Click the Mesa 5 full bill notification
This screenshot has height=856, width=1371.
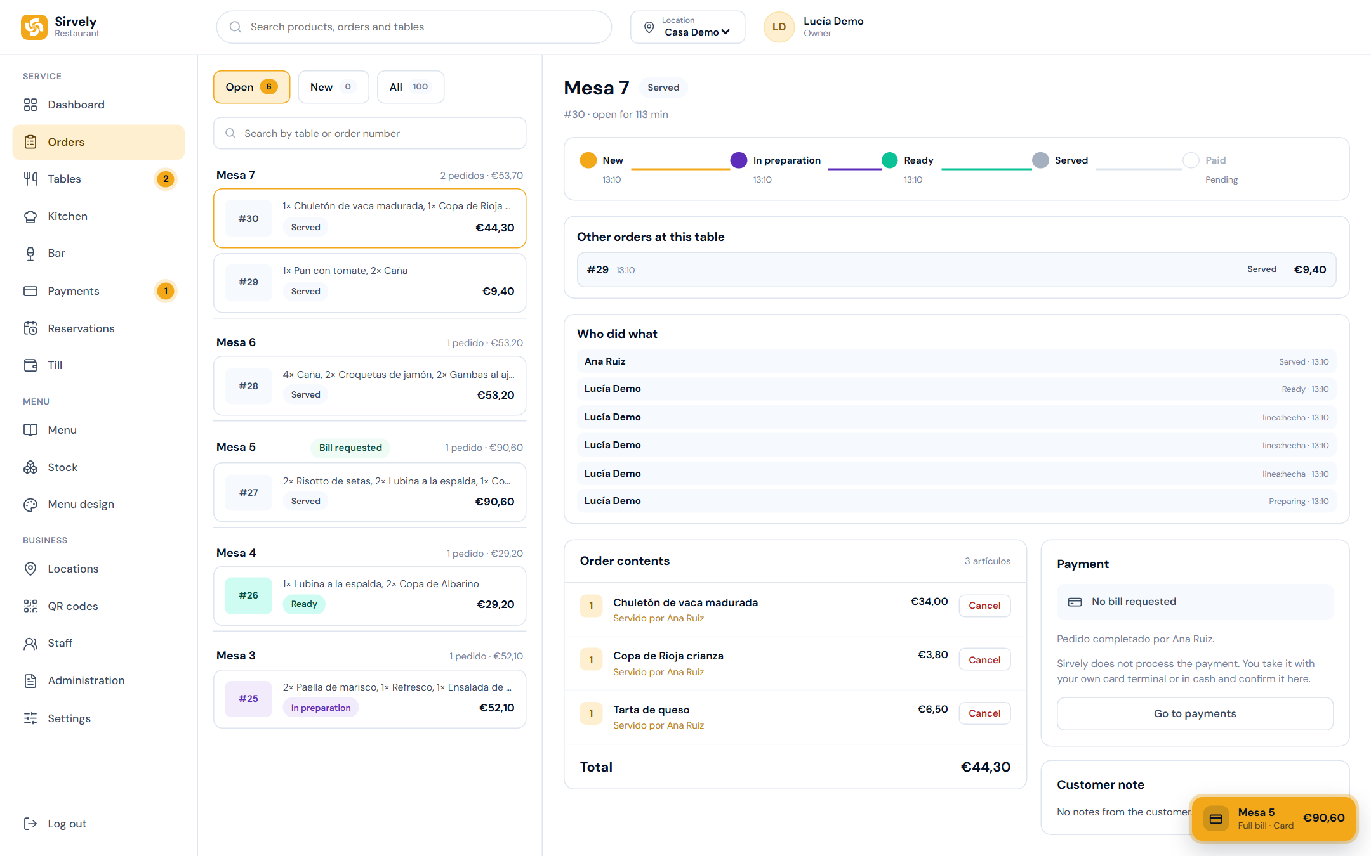click(x=1273, y=819)
